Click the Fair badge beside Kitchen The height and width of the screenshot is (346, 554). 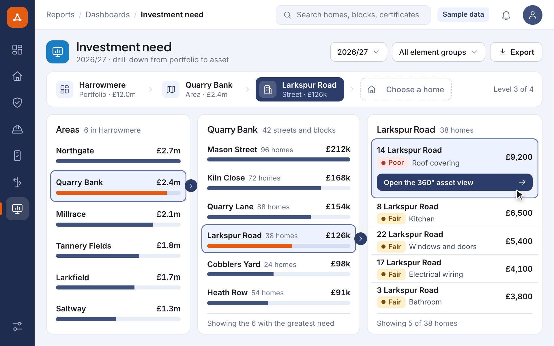[x=391, y=219]
